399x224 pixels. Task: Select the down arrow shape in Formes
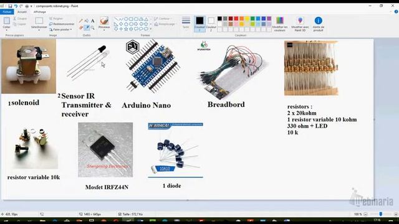116,29
